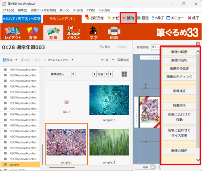Toggle the 補助 assist panel button
Screen dimensions: 202x171
click(128, 18)
